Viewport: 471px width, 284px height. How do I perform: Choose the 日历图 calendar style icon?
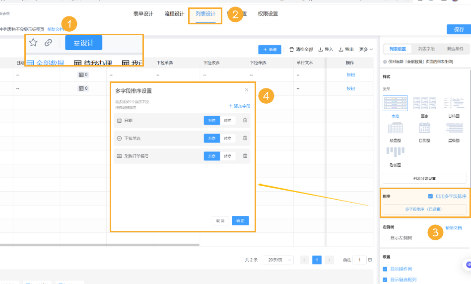click(x=424, y=128)
